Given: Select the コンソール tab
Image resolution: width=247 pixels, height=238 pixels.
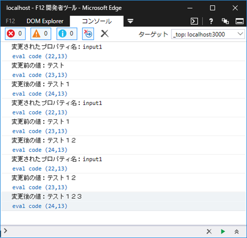Looking at the screenshot, I should [97, 21].
